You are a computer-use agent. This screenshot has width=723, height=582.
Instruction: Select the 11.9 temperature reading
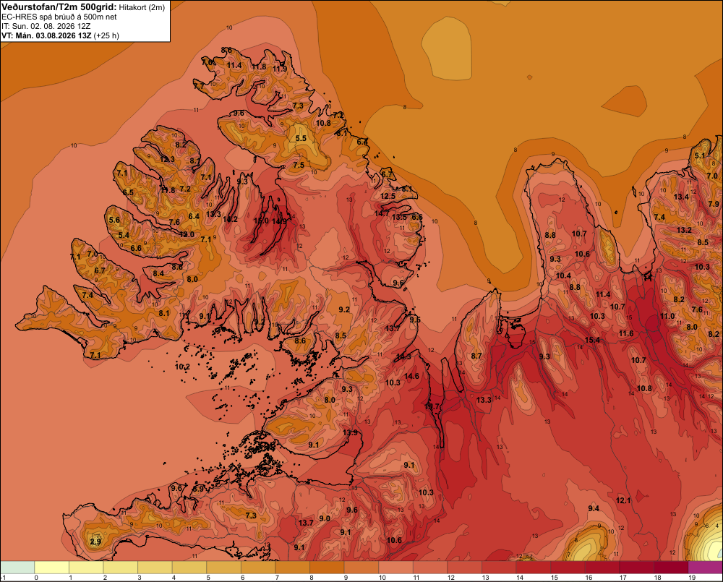tap(279, 69)
